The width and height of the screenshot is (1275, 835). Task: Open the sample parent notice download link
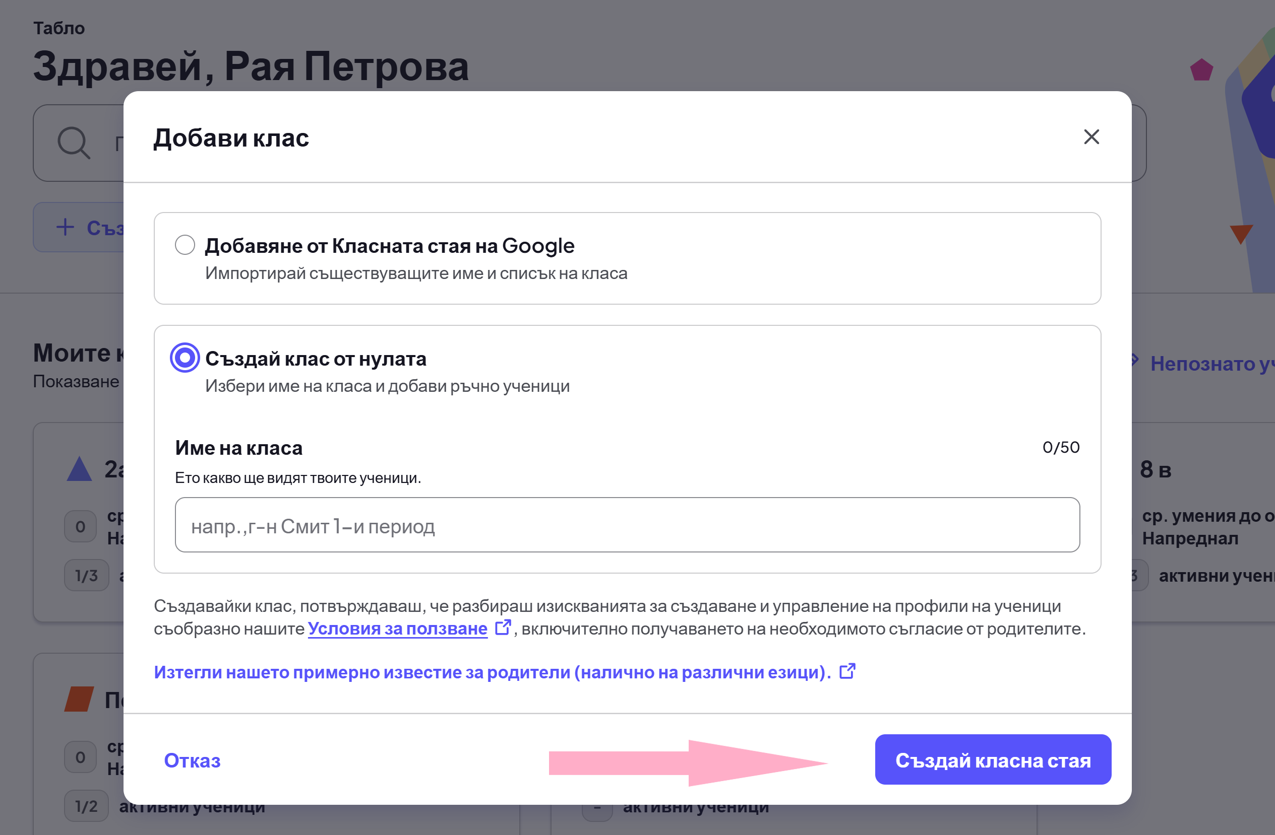[x=493, y=672]
